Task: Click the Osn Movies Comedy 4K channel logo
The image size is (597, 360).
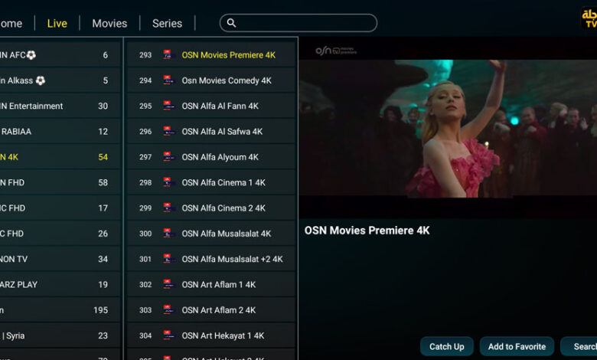Action: point(169,80)
